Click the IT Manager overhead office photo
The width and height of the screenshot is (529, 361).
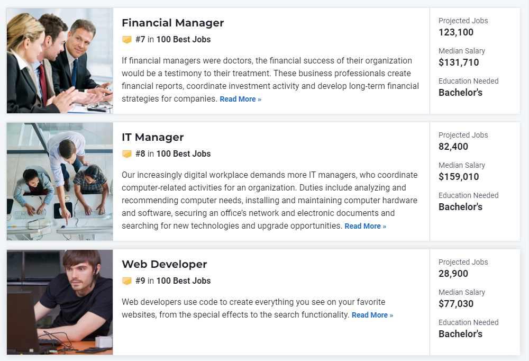click(x=60, y=182)
